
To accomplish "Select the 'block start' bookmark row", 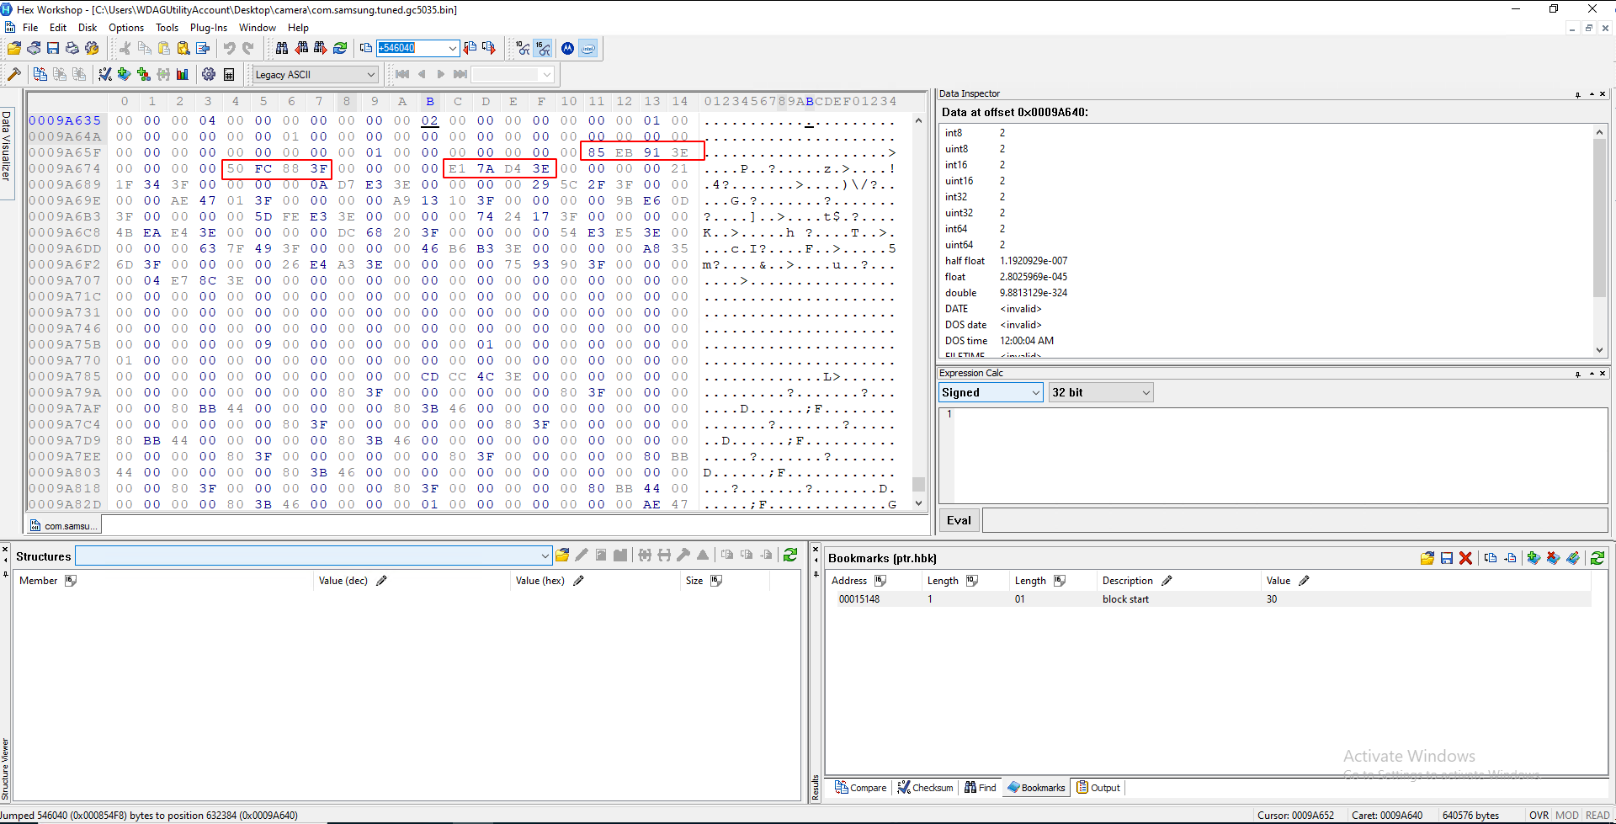I will click(x=1209, y=599).
